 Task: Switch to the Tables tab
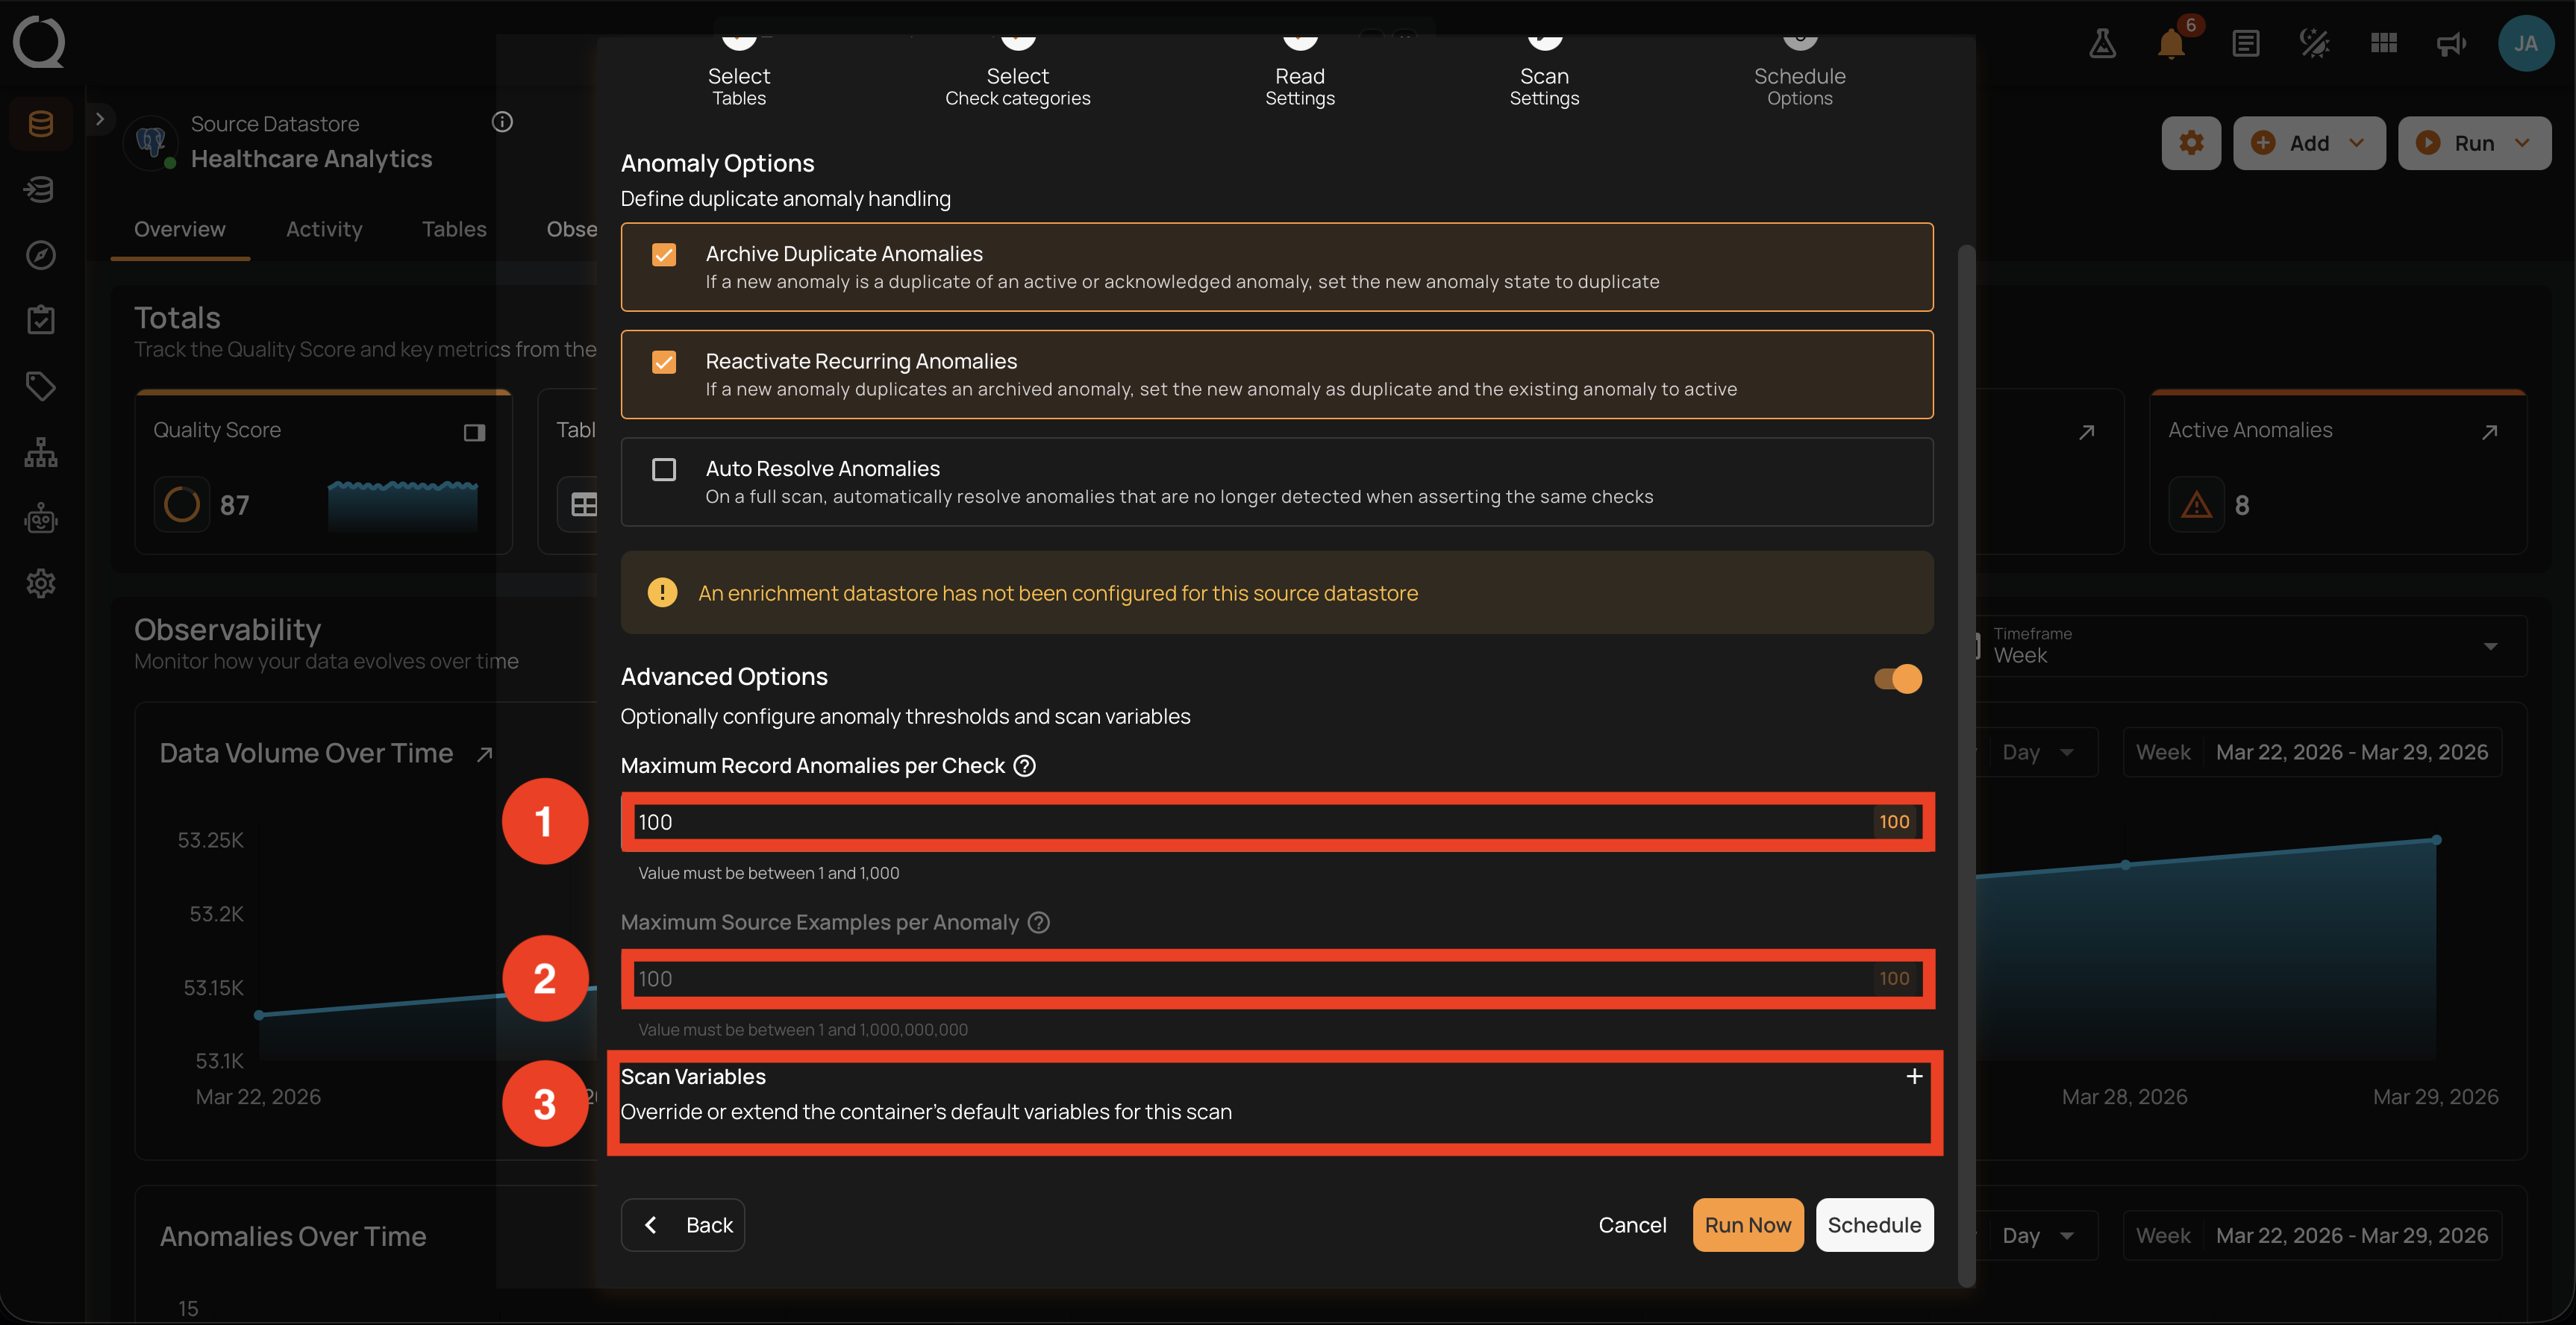[x=454, y=230]
